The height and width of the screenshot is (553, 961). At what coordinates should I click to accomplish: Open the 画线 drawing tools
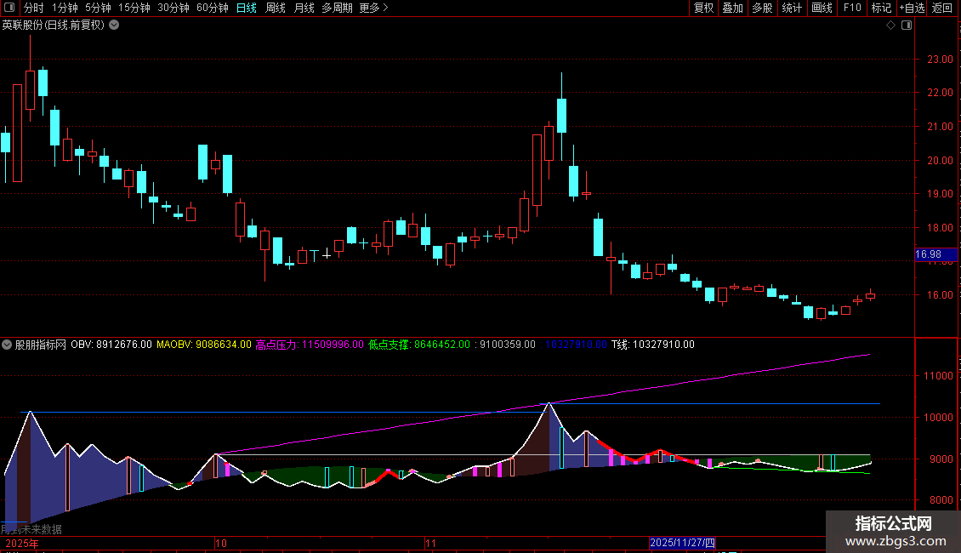[822, 8]
